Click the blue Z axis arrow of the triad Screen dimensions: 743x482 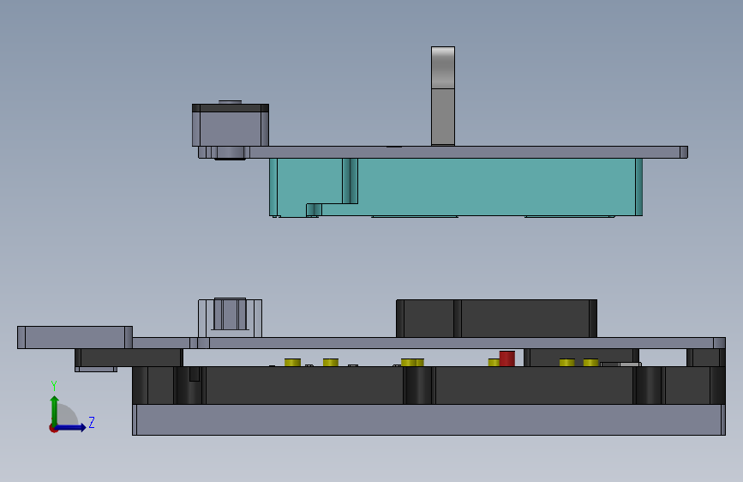pyautogui.click(x=70, y=427)
